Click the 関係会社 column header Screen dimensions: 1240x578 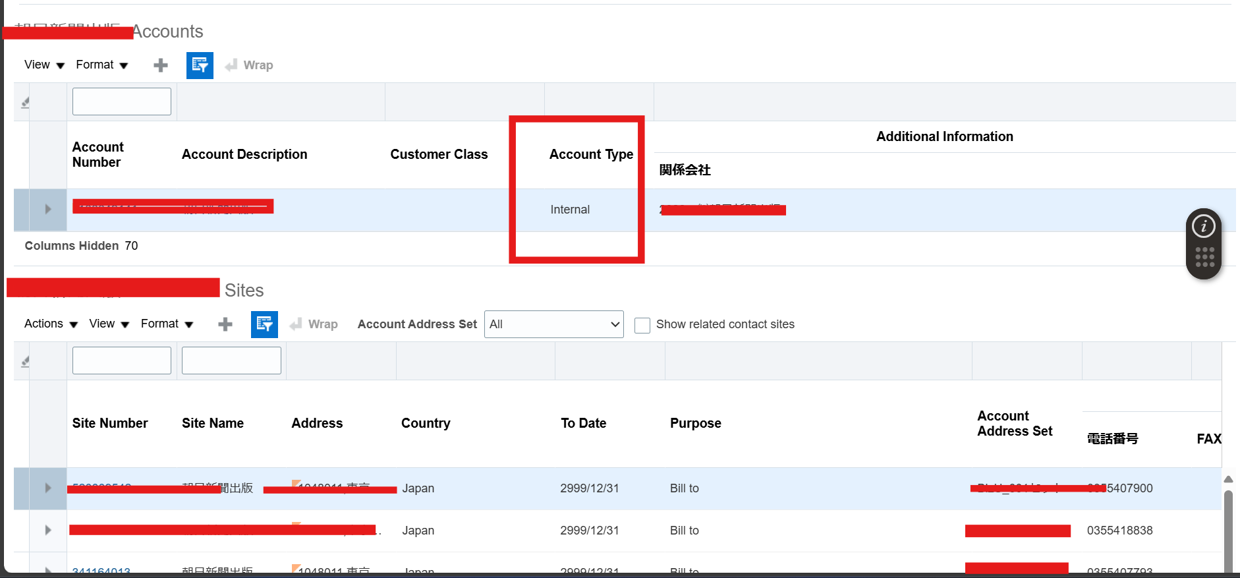pyautogui.click(x=685, y=170)
